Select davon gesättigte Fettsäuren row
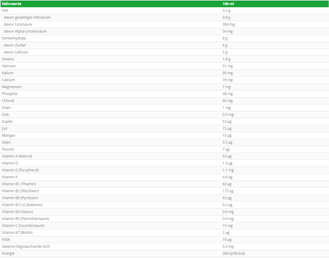This screenshot has height=258, width=329. (164, 18)
